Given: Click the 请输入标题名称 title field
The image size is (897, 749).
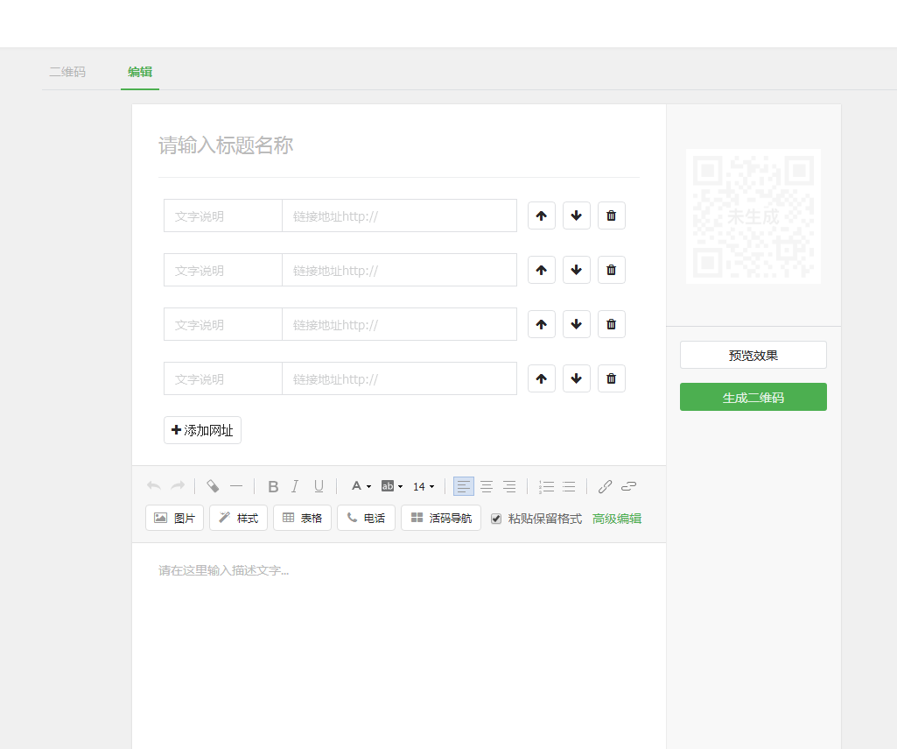Looking at the screenshot, I should (x=398, y=145).
